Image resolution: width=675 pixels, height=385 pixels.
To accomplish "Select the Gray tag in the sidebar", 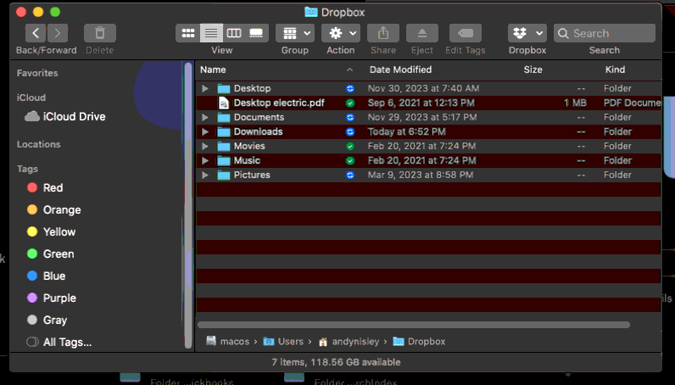I will click(x=47, y=320).
